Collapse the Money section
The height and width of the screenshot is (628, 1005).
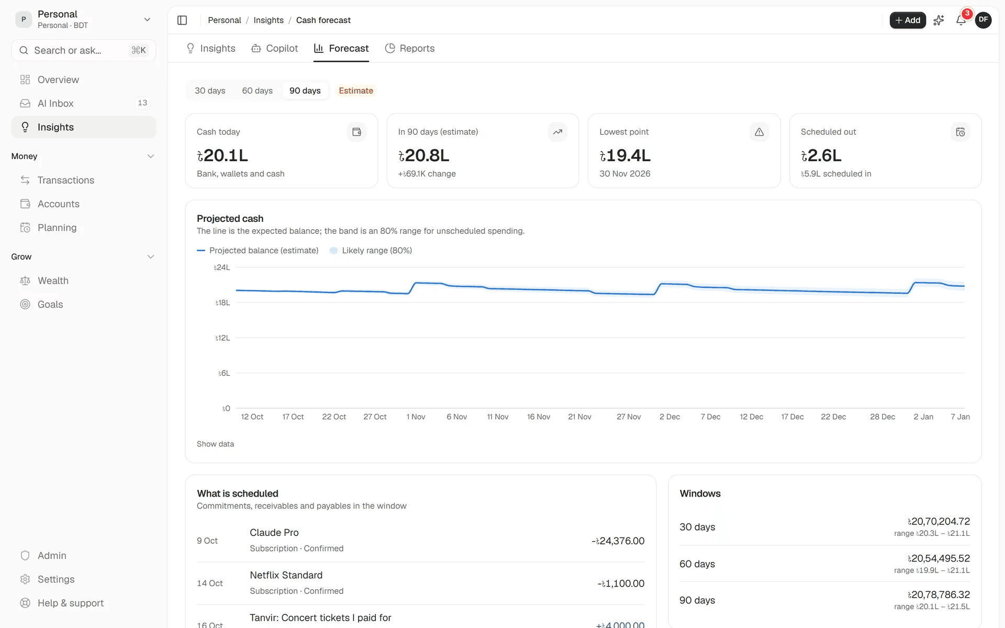point(84,156)
